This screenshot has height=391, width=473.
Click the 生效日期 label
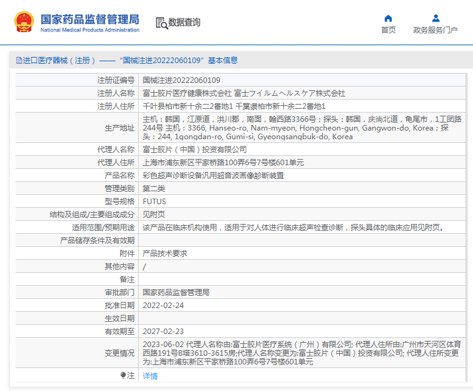(119, 319)
